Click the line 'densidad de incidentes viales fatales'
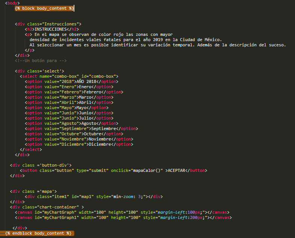295x238 pixels. tap(126, 40)
